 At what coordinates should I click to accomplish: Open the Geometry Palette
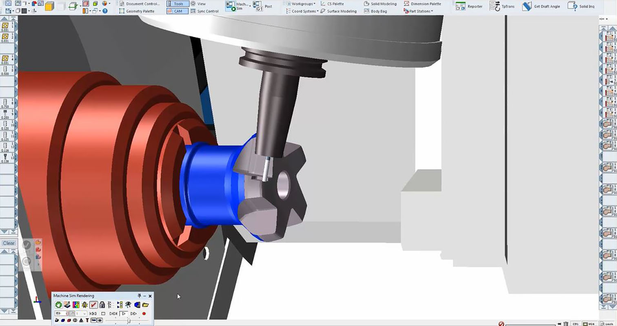pyautogui.click(x=139, y=11)
